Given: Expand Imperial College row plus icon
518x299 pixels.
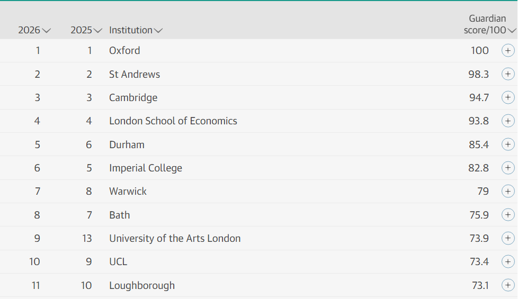Looking at the screenshot, I should [x=508, y=168].
